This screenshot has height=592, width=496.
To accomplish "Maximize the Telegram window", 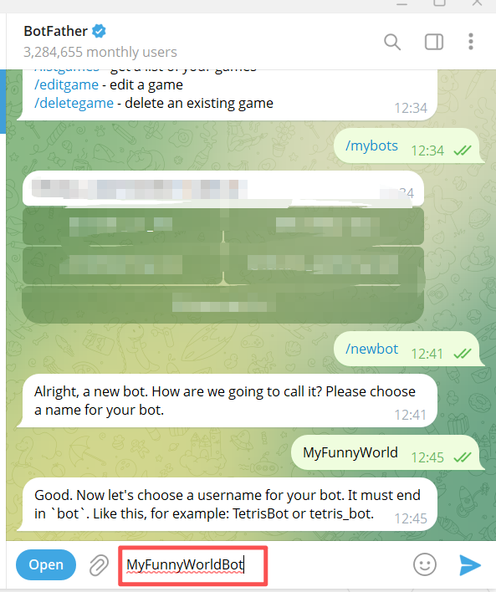I will tap(439, 3).
